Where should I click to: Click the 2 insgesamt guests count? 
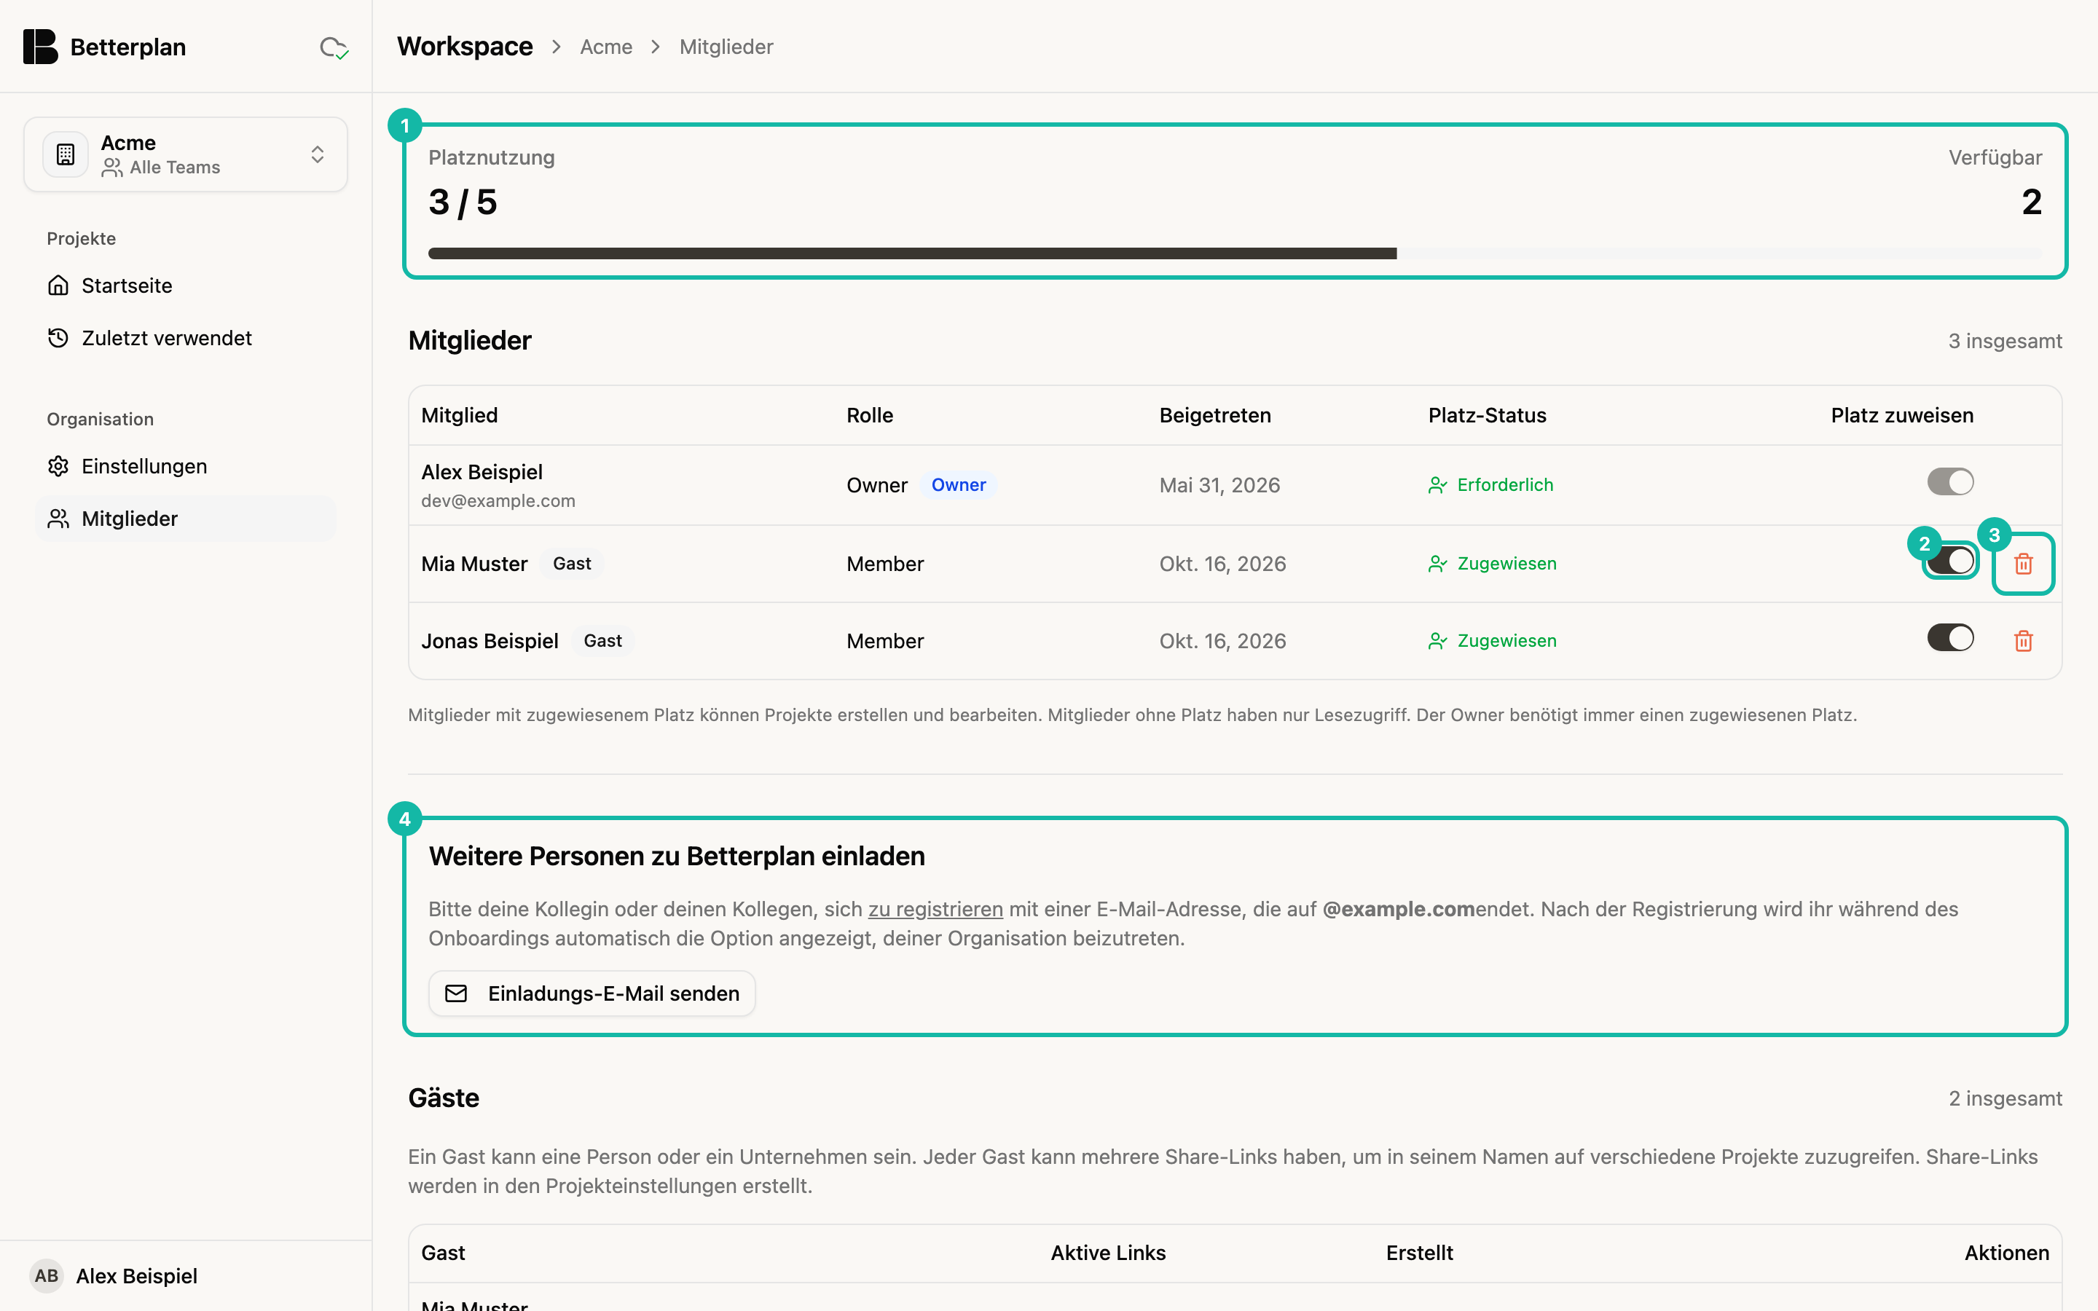pyautogui.click(x=2005, y=1098)
